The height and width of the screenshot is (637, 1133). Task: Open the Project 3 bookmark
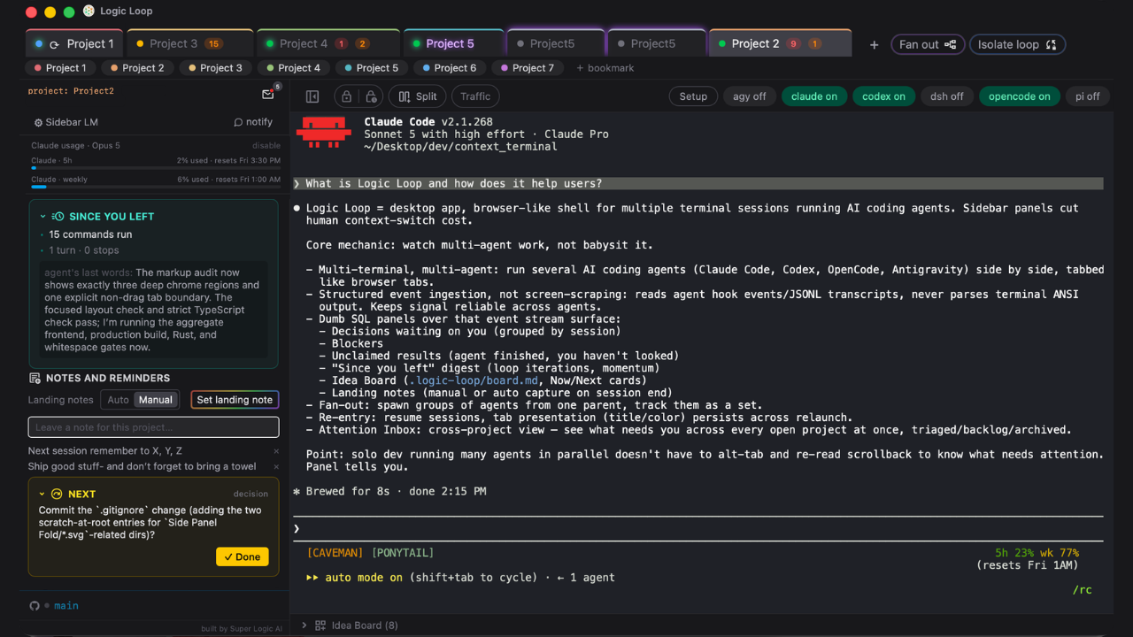216,68
